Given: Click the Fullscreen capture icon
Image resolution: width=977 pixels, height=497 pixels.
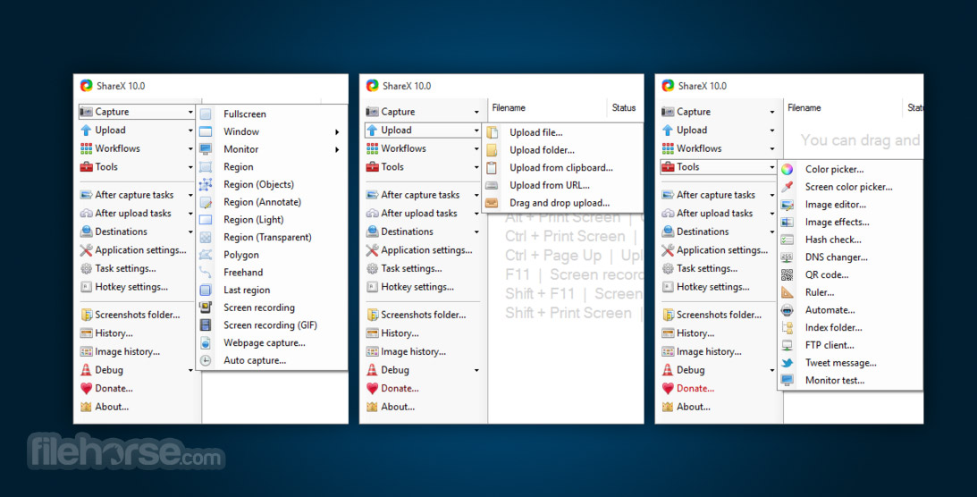Looking at the screenshot, I should (206, 114).
